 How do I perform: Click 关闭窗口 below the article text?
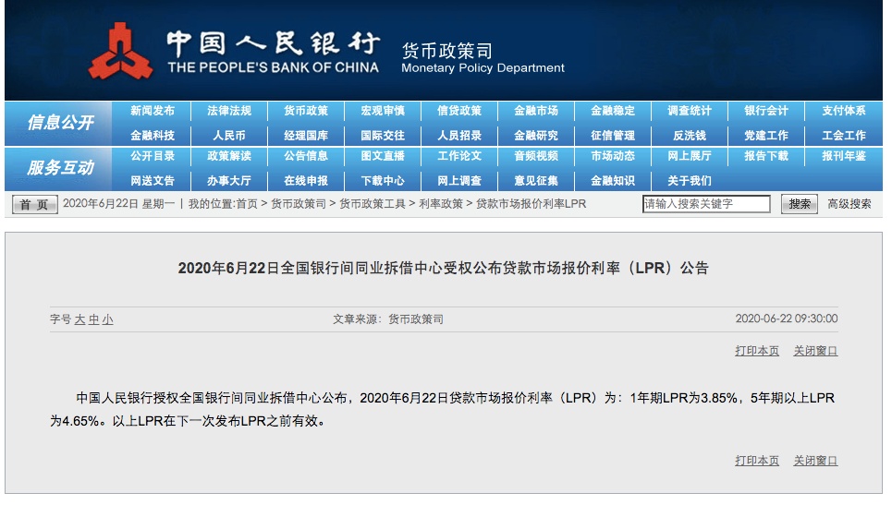coord(815,461)
